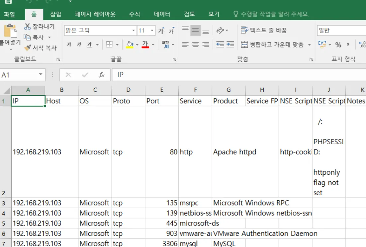Click the Format Painter (서식 복사) brush
366x247 pixels.
point(27,48)
